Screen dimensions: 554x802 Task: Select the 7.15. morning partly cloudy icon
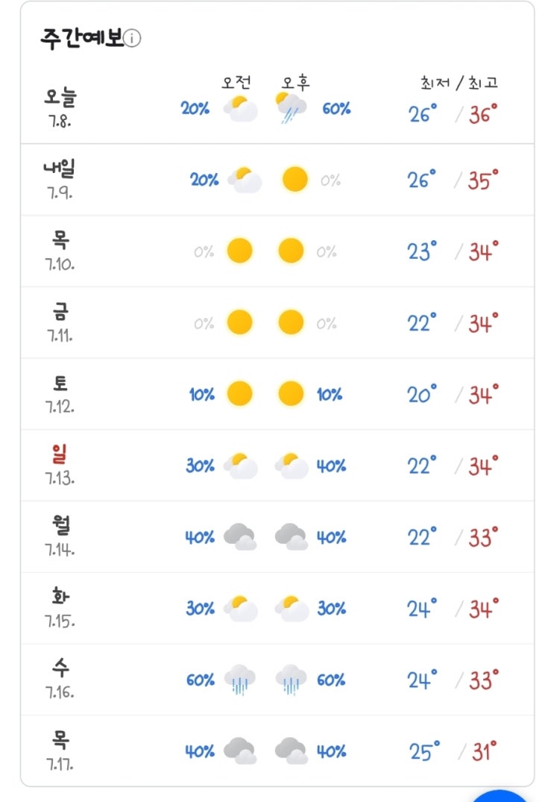240,608
